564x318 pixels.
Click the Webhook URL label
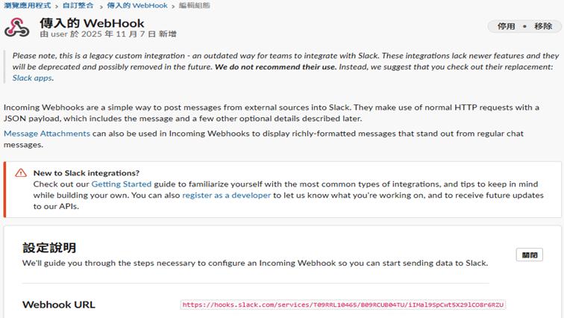coord(58,305)
